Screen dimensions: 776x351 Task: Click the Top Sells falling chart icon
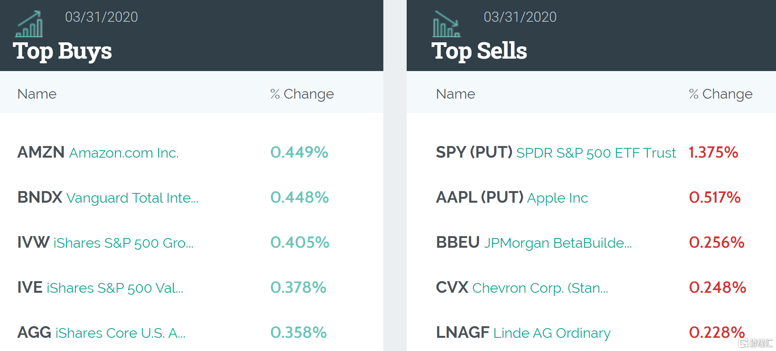(446, 24)
